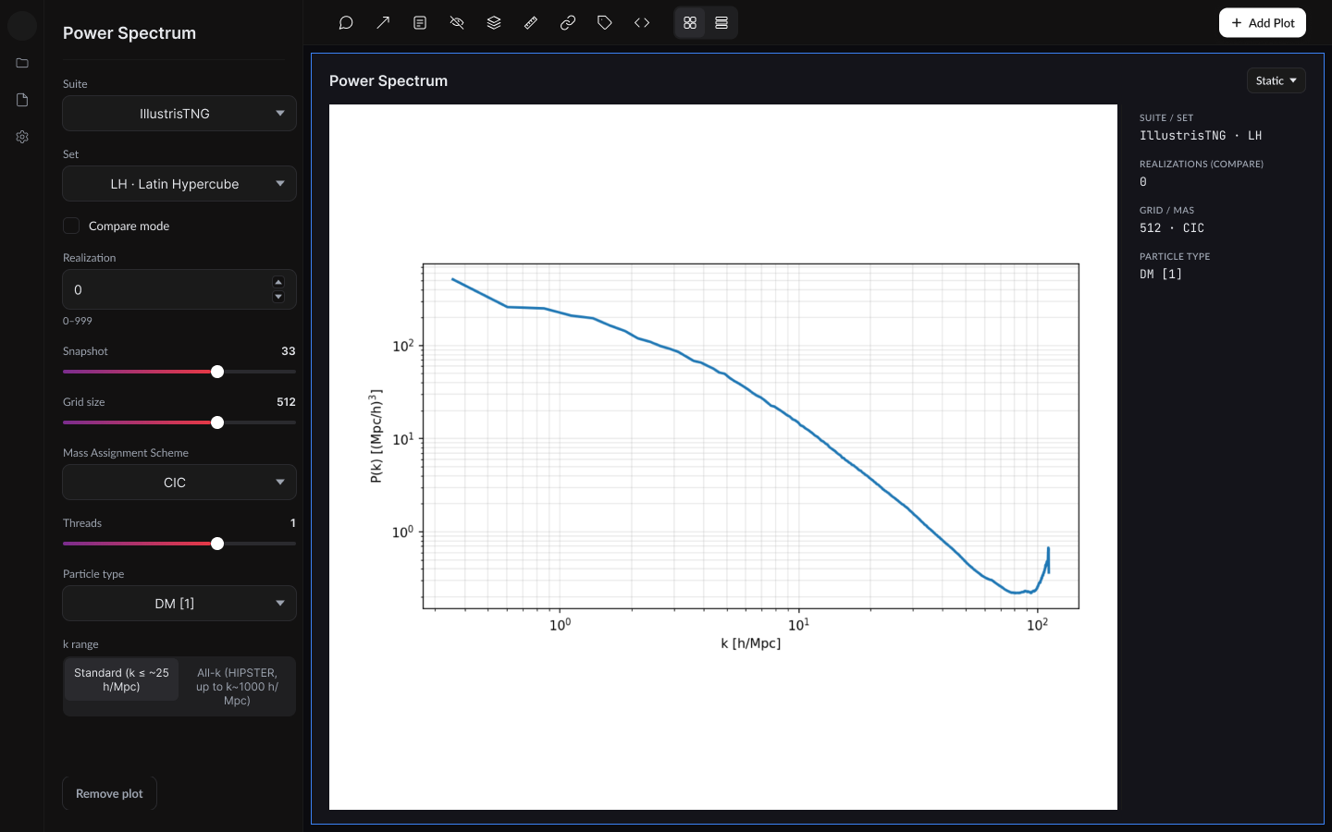Viewport: 1332px width, 832px height.
Task: Decrement the Realization value with down arrow
Action: click(x=278, y=297)
